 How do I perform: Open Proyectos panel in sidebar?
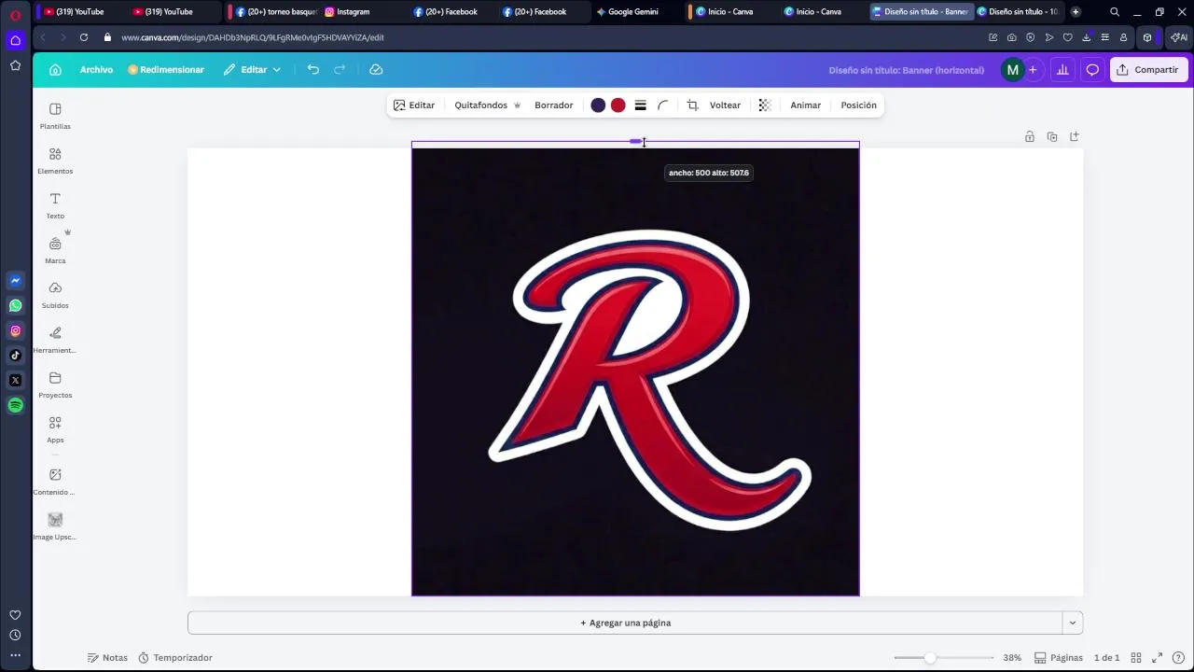coord(55,385)
